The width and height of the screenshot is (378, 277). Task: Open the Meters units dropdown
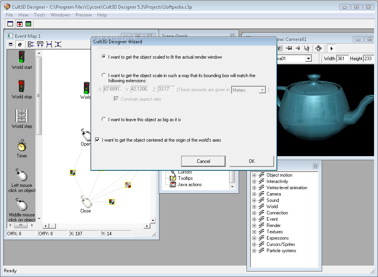click(x=262, y=90)
